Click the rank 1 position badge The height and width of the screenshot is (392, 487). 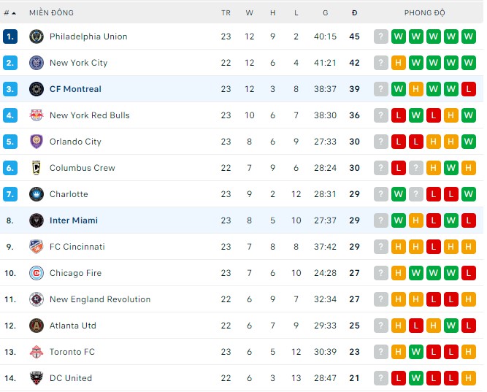(10, 36)
